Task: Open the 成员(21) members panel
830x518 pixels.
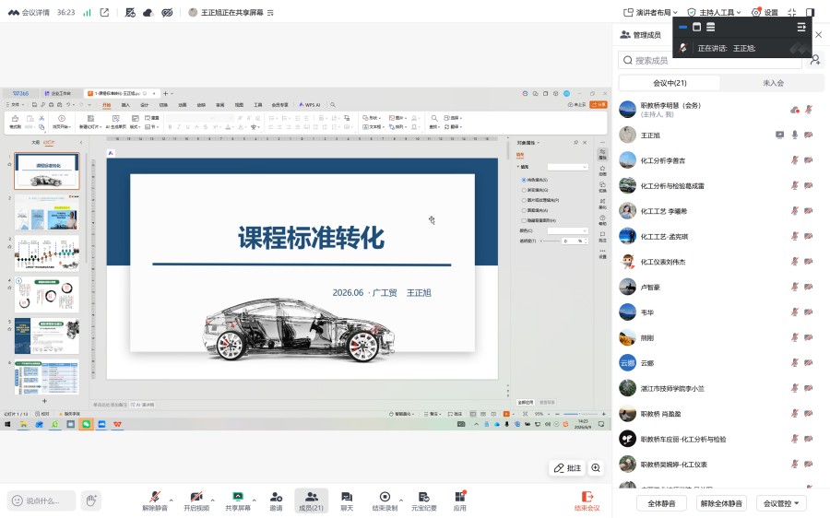Action: point(312,500)
